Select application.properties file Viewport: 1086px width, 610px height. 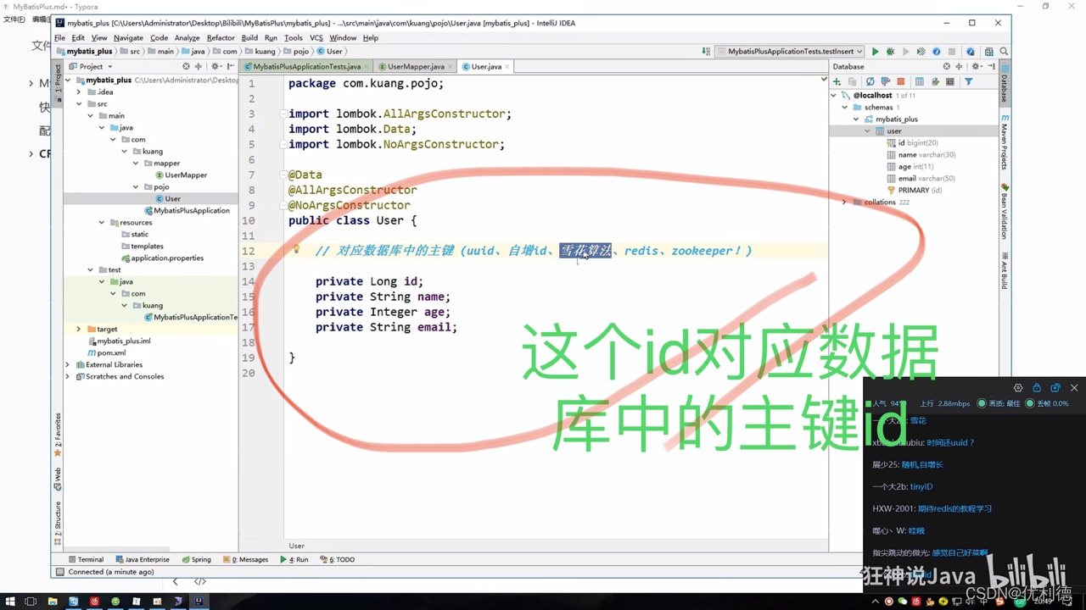tap(161, 258)
